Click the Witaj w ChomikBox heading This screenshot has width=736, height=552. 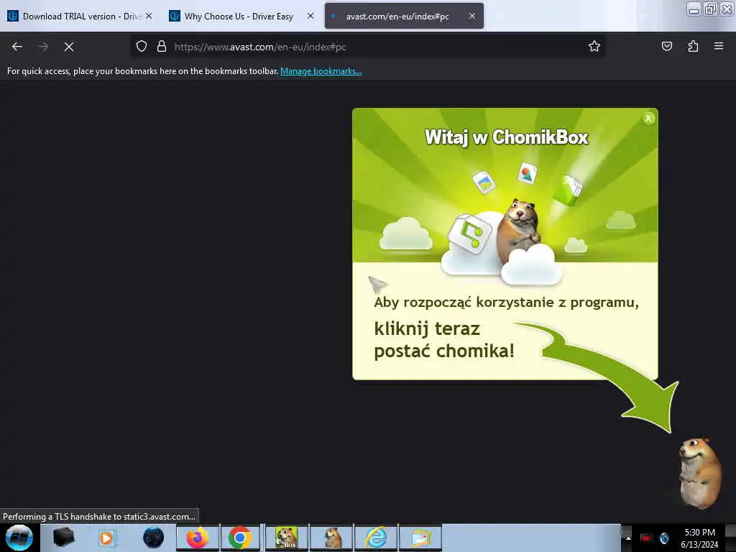(507, 137)
